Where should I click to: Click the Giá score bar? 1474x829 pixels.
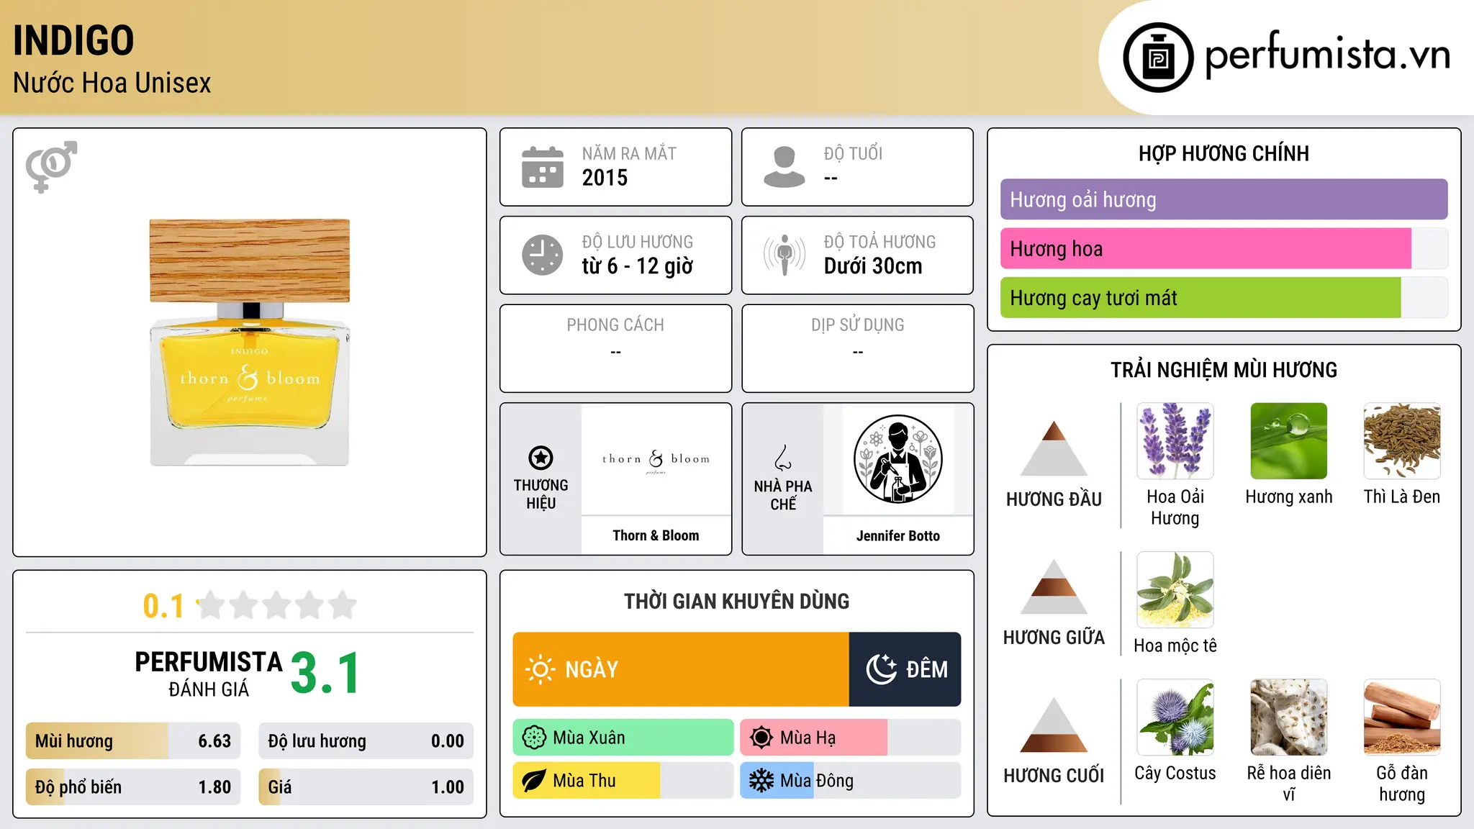(366, 787)
